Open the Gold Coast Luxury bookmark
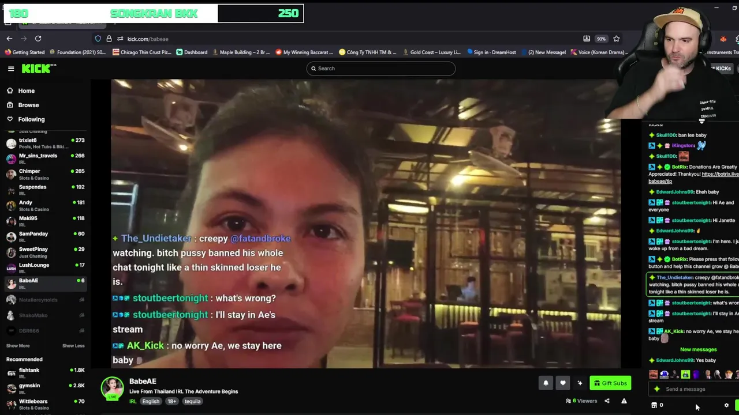Screen dimensions: 739x415 point(431,52)
